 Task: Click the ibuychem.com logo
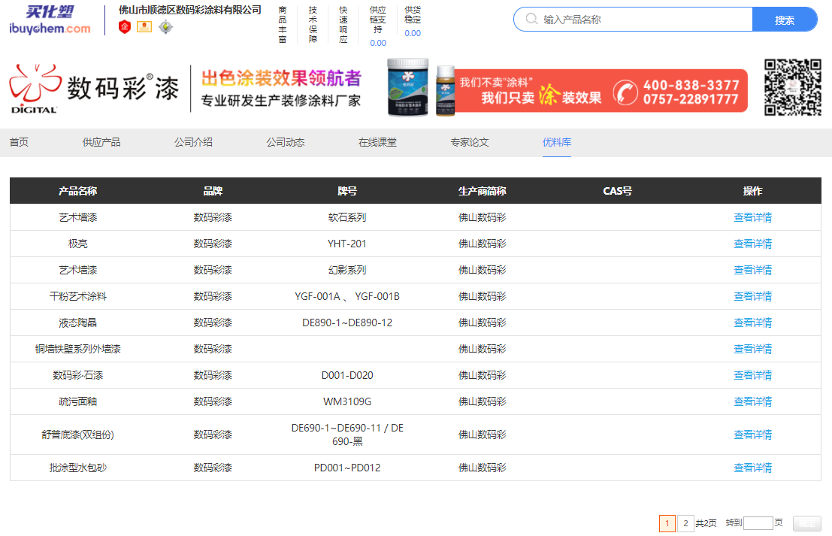pos(50,20)
